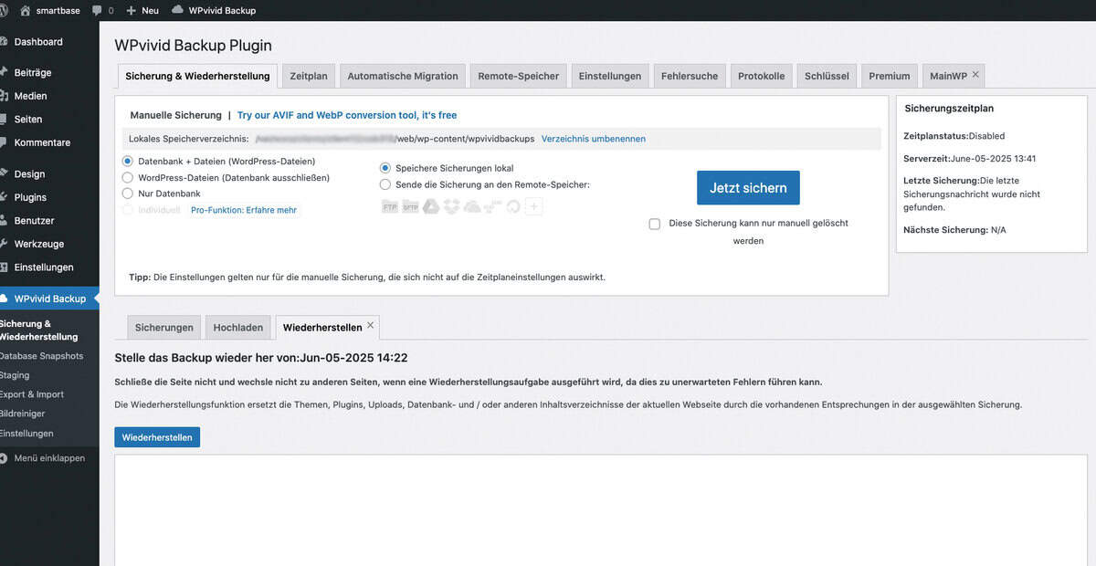This screenshot has width=1096, height=566.
Task: Click the Sicherungszeitplan panel heading
Action: click(949, 109)
